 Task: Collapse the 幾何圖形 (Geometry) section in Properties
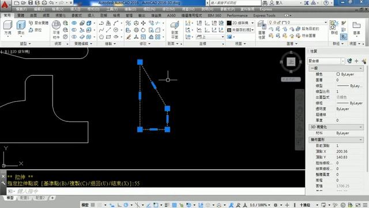click(360, 140)
